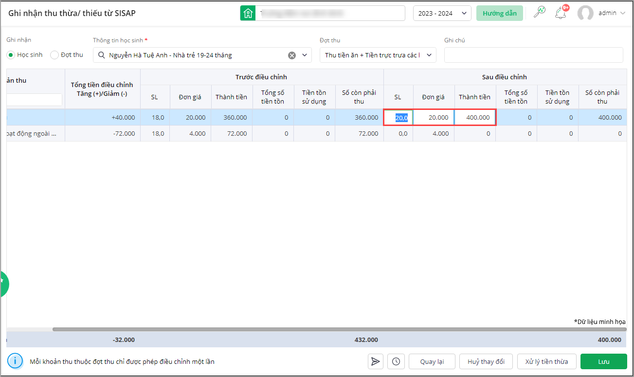Open the history clock icon button
634x377 pixels.
tap(396, 361)
